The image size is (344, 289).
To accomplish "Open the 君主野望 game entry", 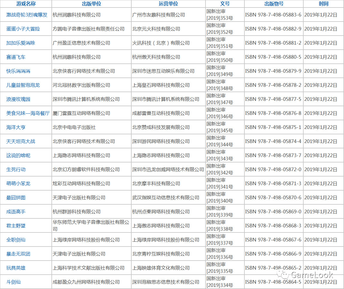I will pyautogui.click(x=16, y=226).
